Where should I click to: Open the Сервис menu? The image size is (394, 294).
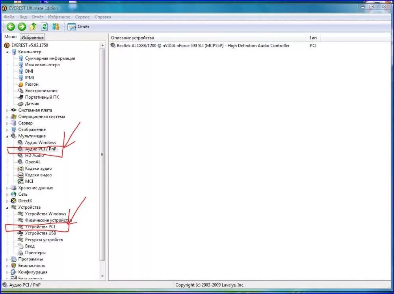click(82, 17)
